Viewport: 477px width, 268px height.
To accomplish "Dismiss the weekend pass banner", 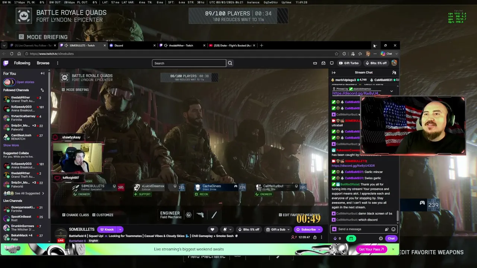I will pyautogui.click(x=393, y=249).
